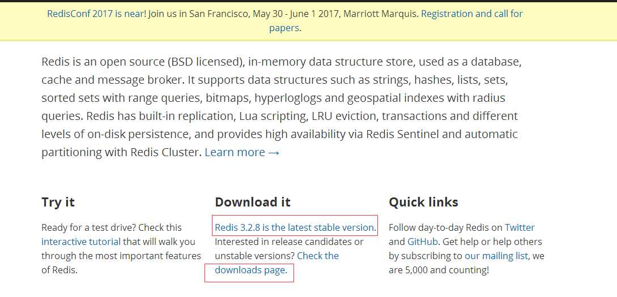The image size is (617, 297).
Task: Click the arrow after Learn more
Action: [274, 152]
